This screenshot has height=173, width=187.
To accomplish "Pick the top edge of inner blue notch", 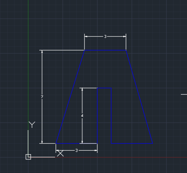I will tap(104, 88).
